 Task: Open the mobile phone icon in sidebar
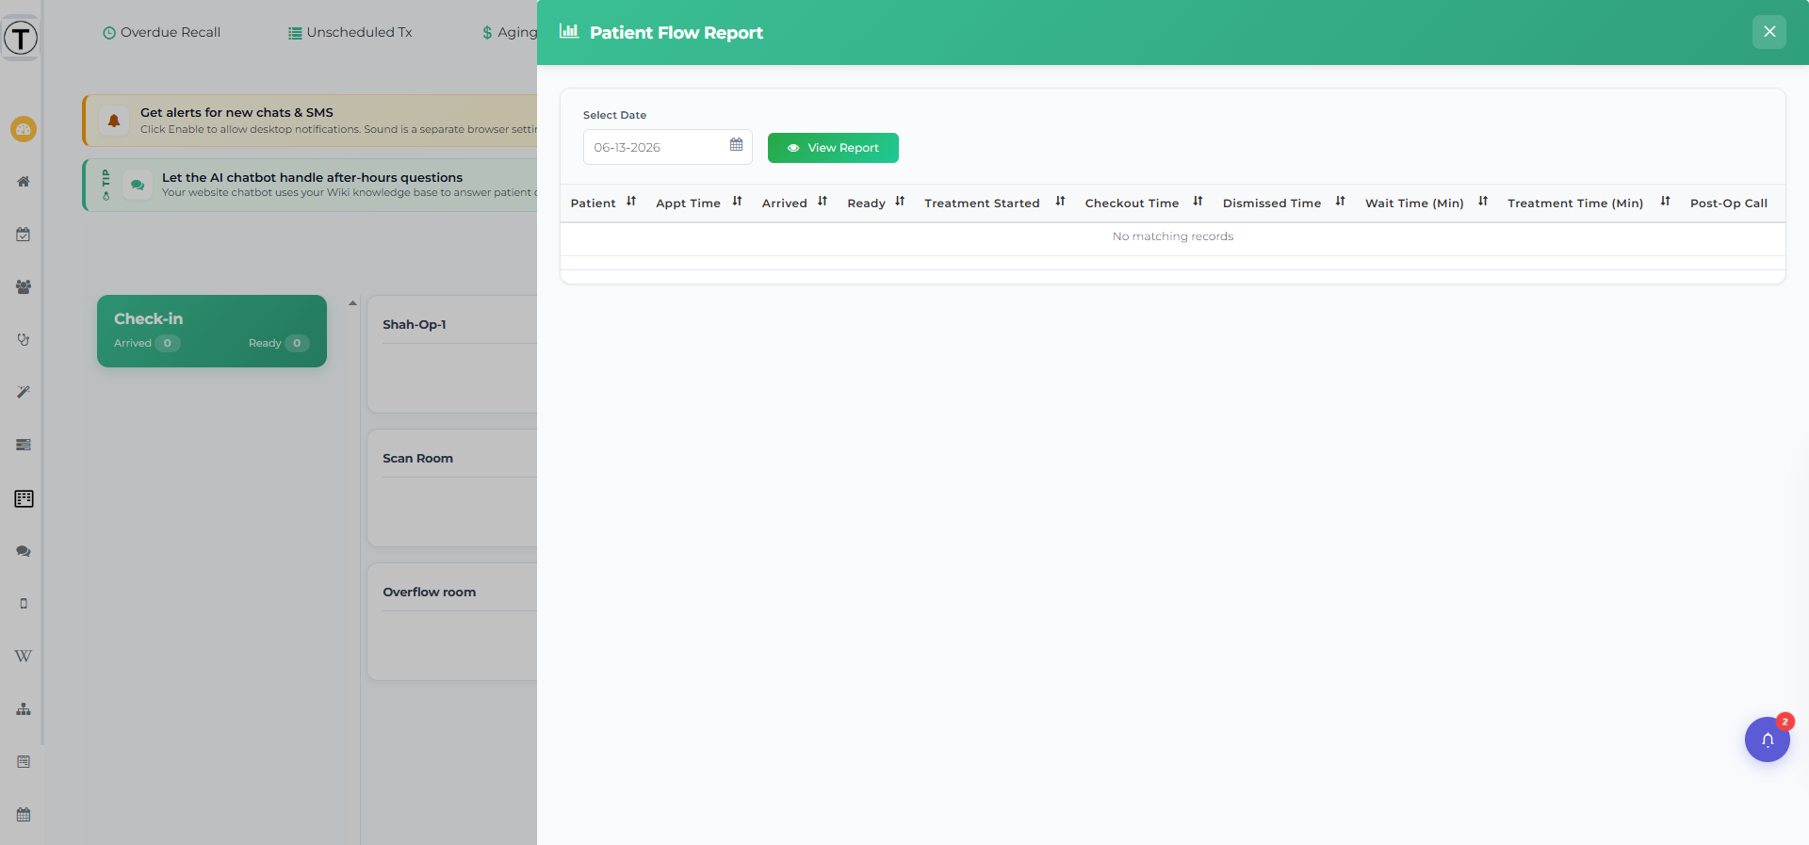click(x=24, y=604)
